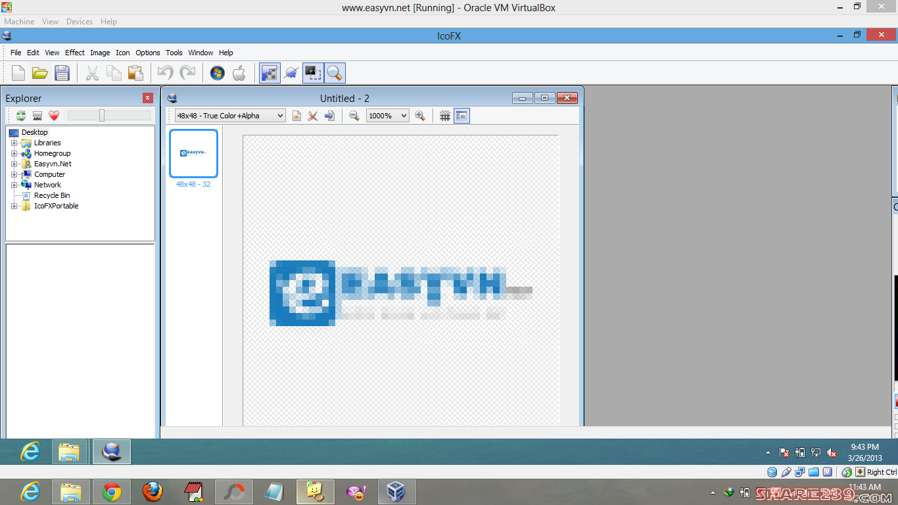The width and height of the screenshot is (898, 505).
Task: Switch to VirtualBox in the host taskbar
Action: click(396, 492)
